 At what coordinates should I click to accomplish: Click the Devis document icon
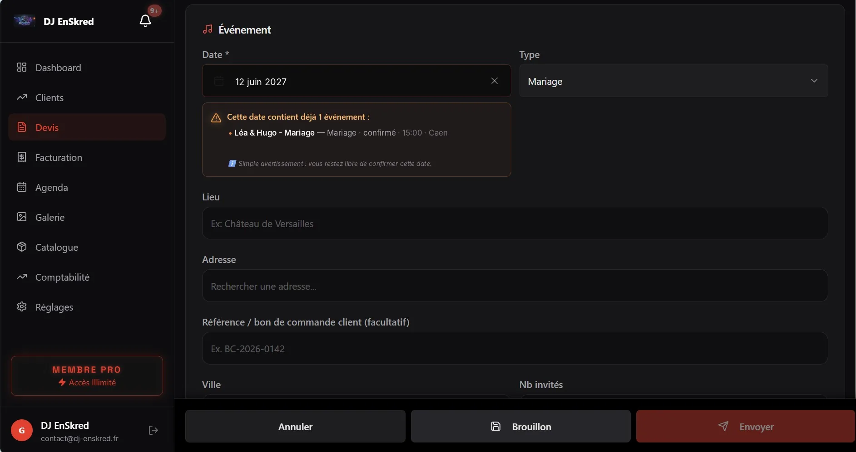(x=22, y=127)
